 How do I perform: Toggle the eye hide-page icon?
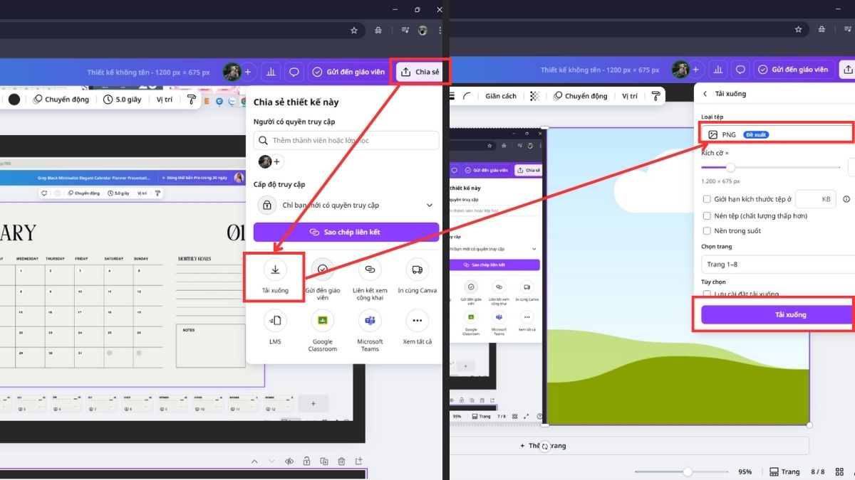(x=289, y=462)
